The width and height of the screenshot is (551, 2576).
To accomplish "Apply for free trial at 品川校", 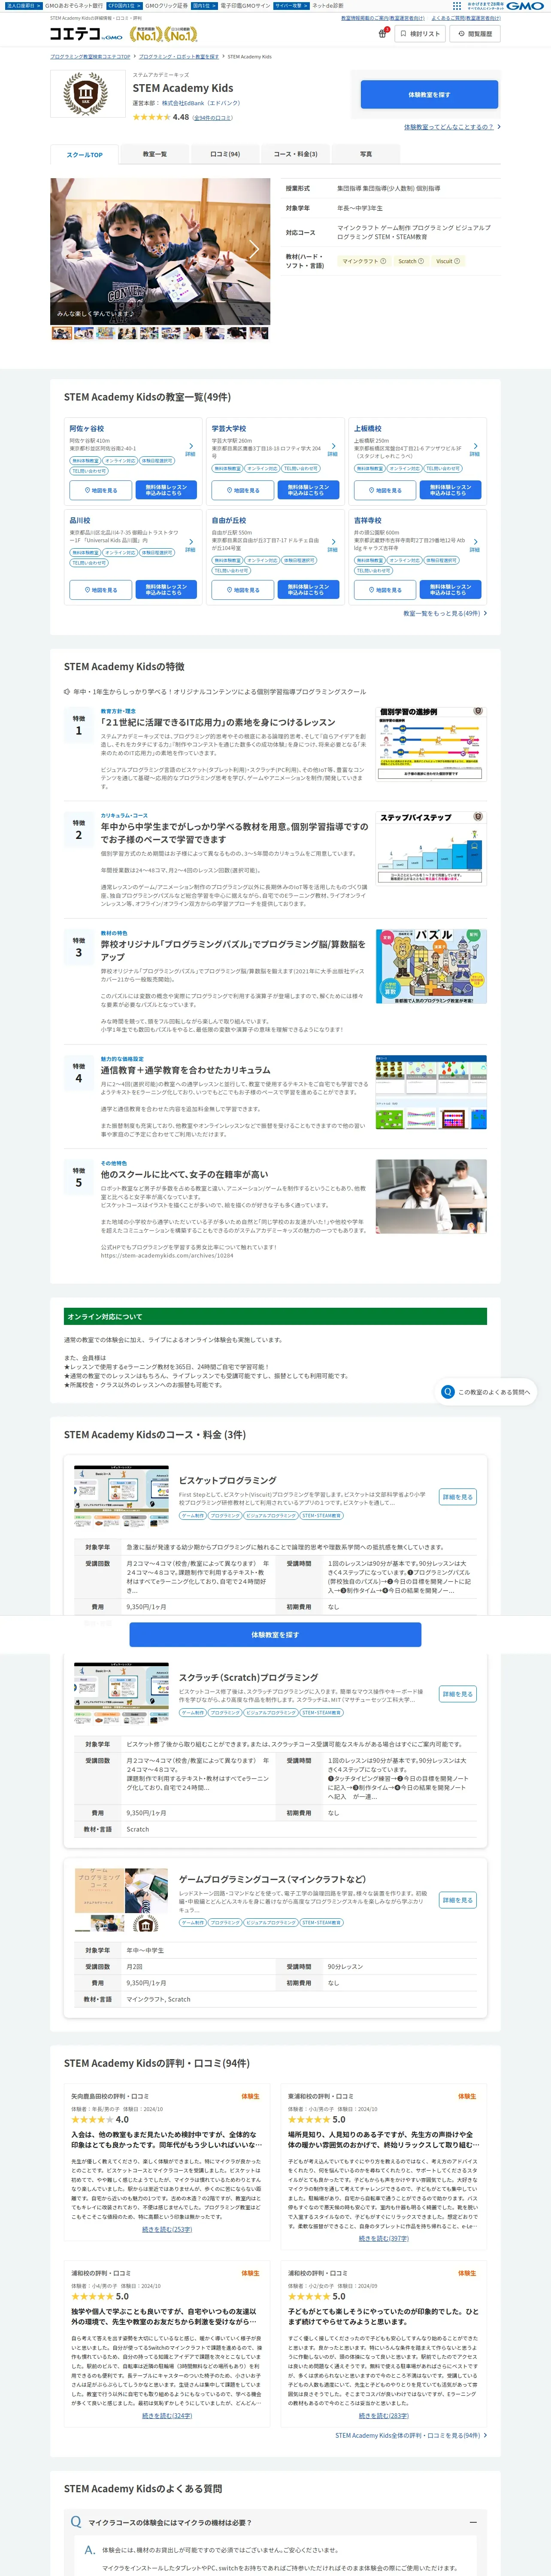I will [x=166, y=590].
